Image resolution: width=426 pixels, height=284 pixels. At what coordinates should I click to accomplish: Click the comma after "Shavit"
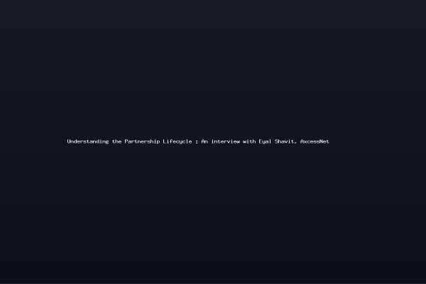(295, 143)
